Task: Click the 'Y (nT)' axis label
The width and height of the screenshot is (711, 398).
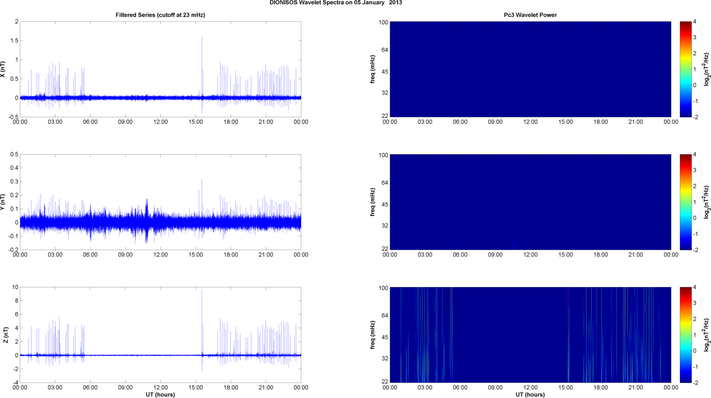Action: click(x=3, y=202)
